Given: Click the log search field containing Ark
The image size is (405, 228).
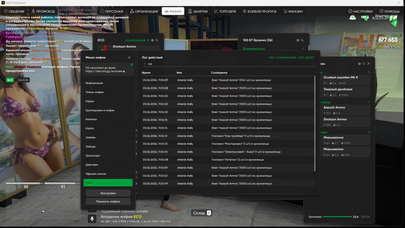Looking at the screenshot, I should pyautogui.click(x=228, y=64).
